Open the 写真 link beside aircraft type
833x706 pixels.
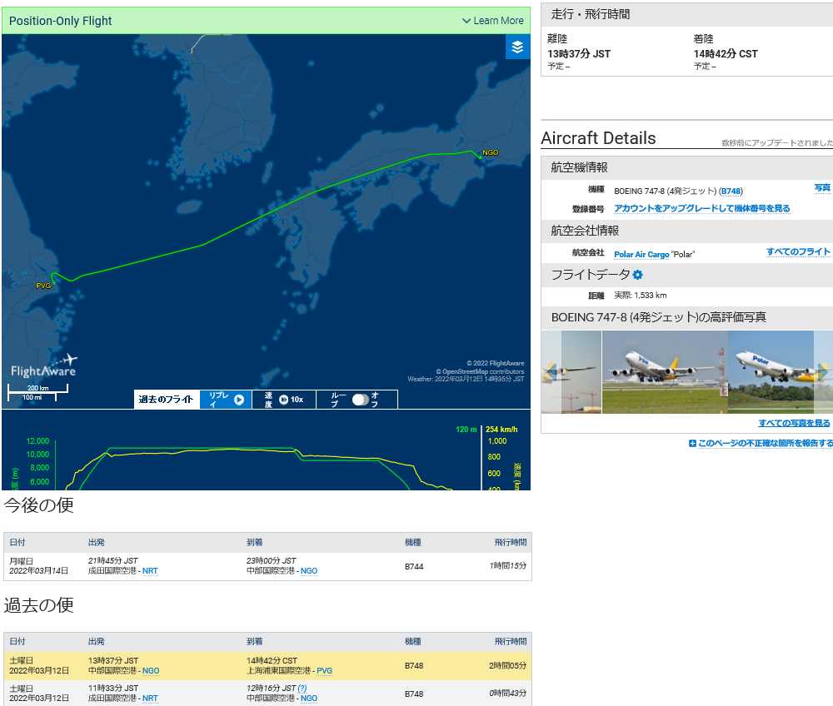[822, 188]
